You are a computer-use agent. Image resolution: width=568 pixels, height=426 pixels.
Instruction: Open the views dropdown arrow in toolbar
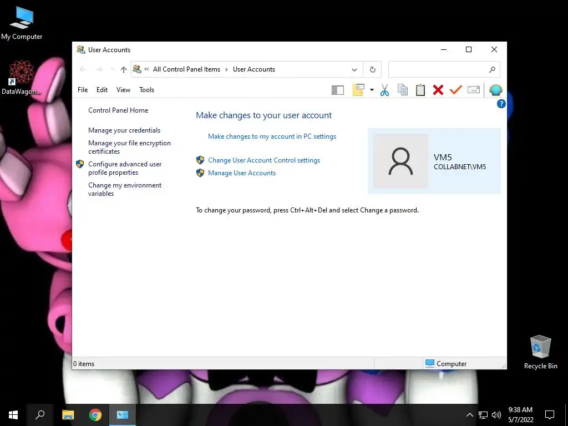(x=372, y=90)
